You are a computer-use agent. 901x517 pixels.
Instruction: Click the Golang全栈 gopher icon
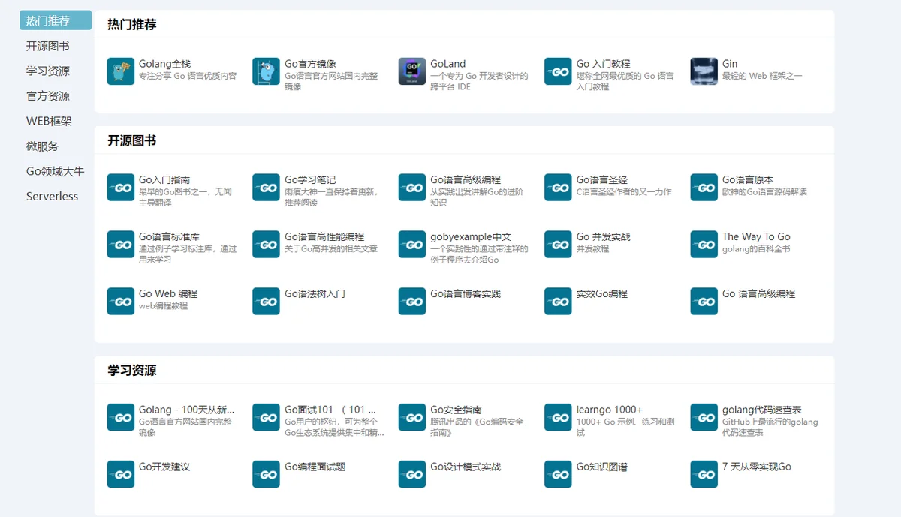point(121,71)
